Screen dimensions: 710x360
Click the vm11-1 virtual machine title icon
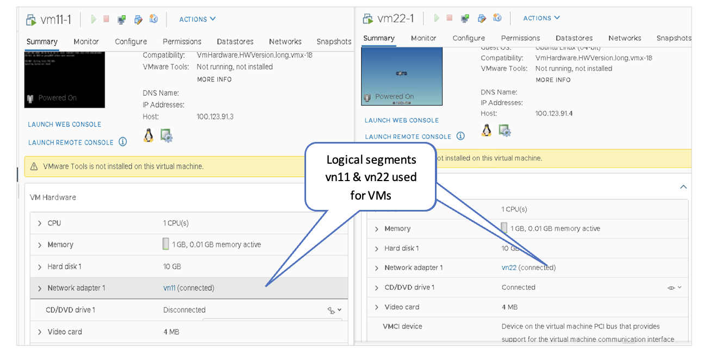point(32,20)
